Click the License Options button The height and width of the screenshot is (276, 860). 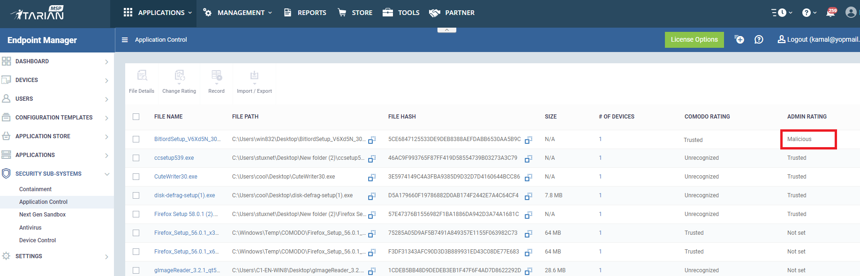click(694, 39)
